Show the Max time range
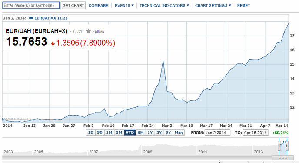 coord(179,133)
